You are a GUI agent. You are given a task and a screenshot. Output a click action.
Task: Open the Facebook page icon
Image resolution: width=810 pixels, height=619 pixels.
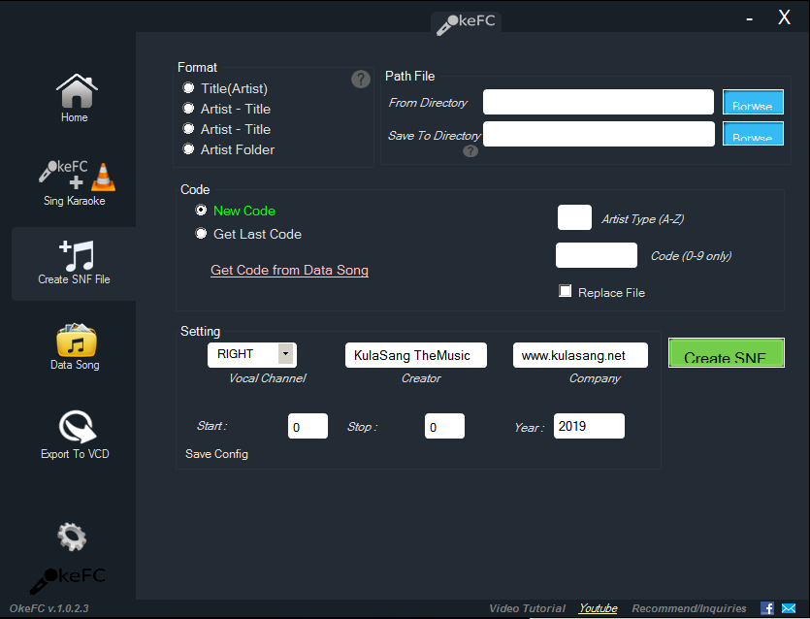pos(767,608)
